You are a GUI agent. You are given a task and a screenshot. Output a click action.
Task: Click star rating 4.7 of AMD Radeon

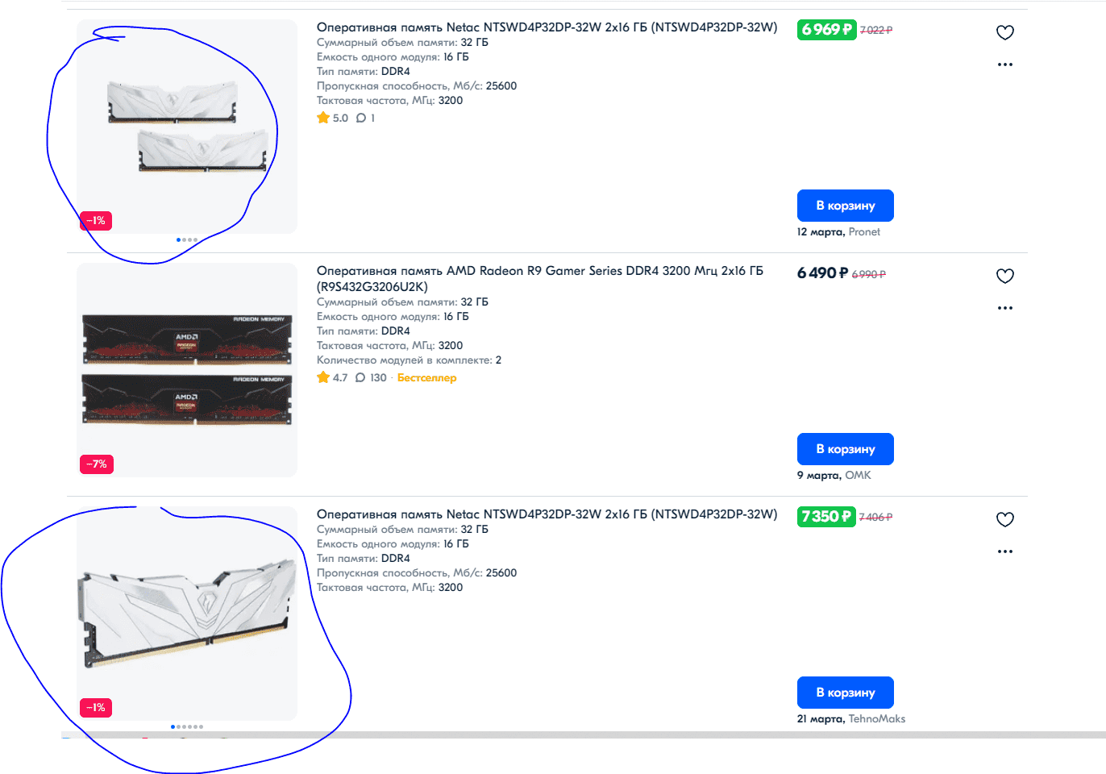332,378
